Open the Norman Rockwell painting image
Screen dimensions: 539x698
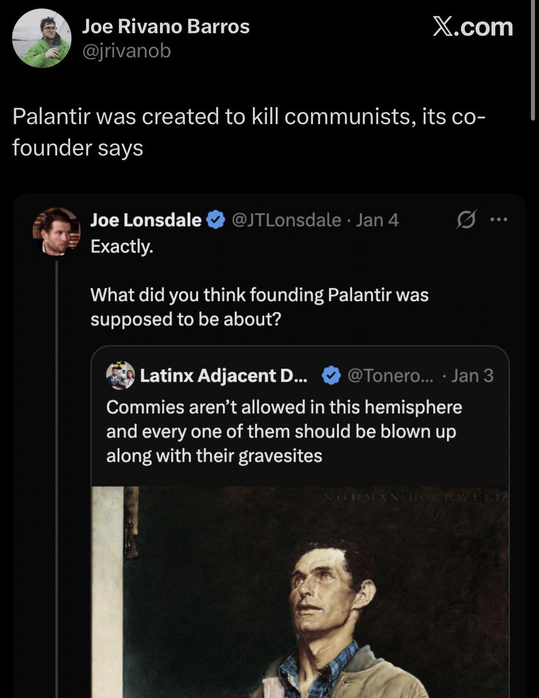299,592
